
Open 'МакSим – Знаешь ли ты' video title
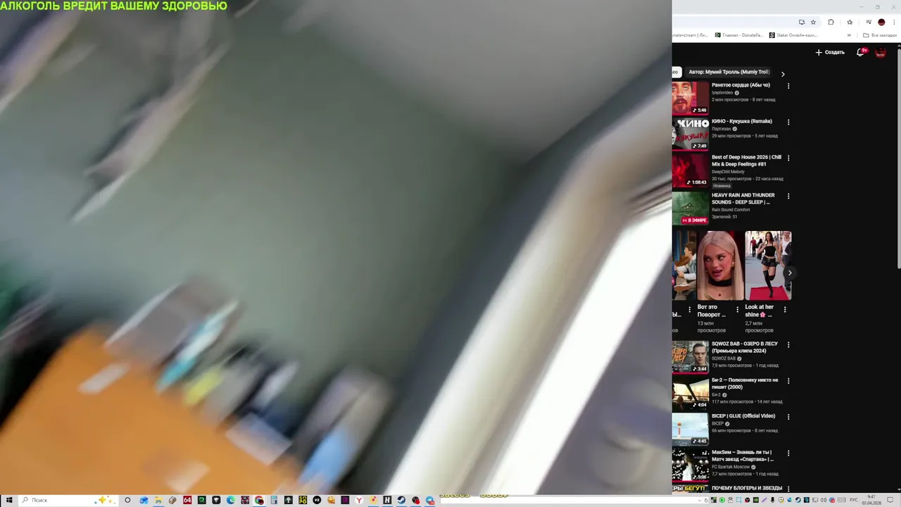click(x=743, y=456)
